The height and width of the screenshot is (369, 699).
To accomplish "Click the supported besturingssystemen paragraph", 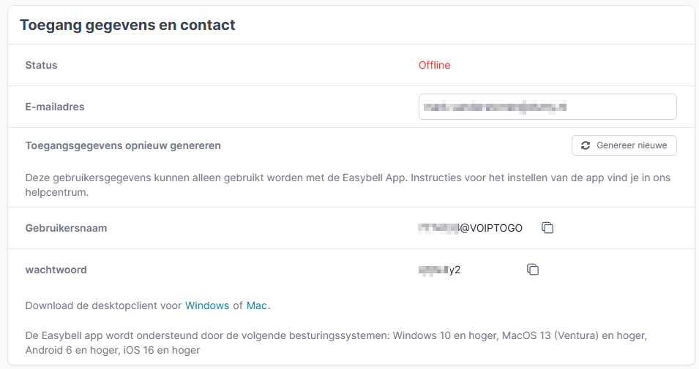I will 293,336.
